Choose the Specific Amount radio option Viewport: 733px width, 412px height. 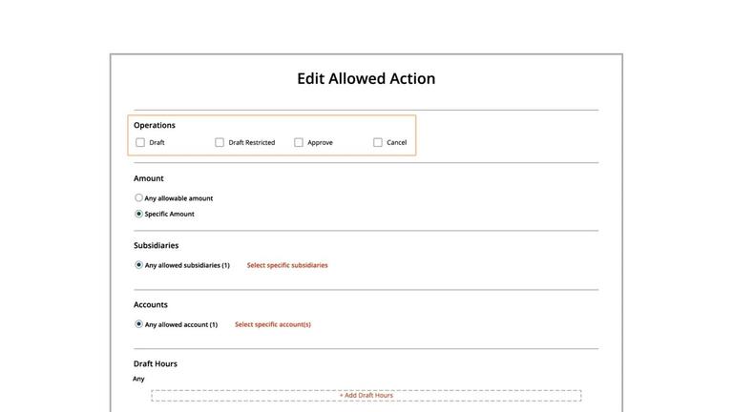click(138, 214)
